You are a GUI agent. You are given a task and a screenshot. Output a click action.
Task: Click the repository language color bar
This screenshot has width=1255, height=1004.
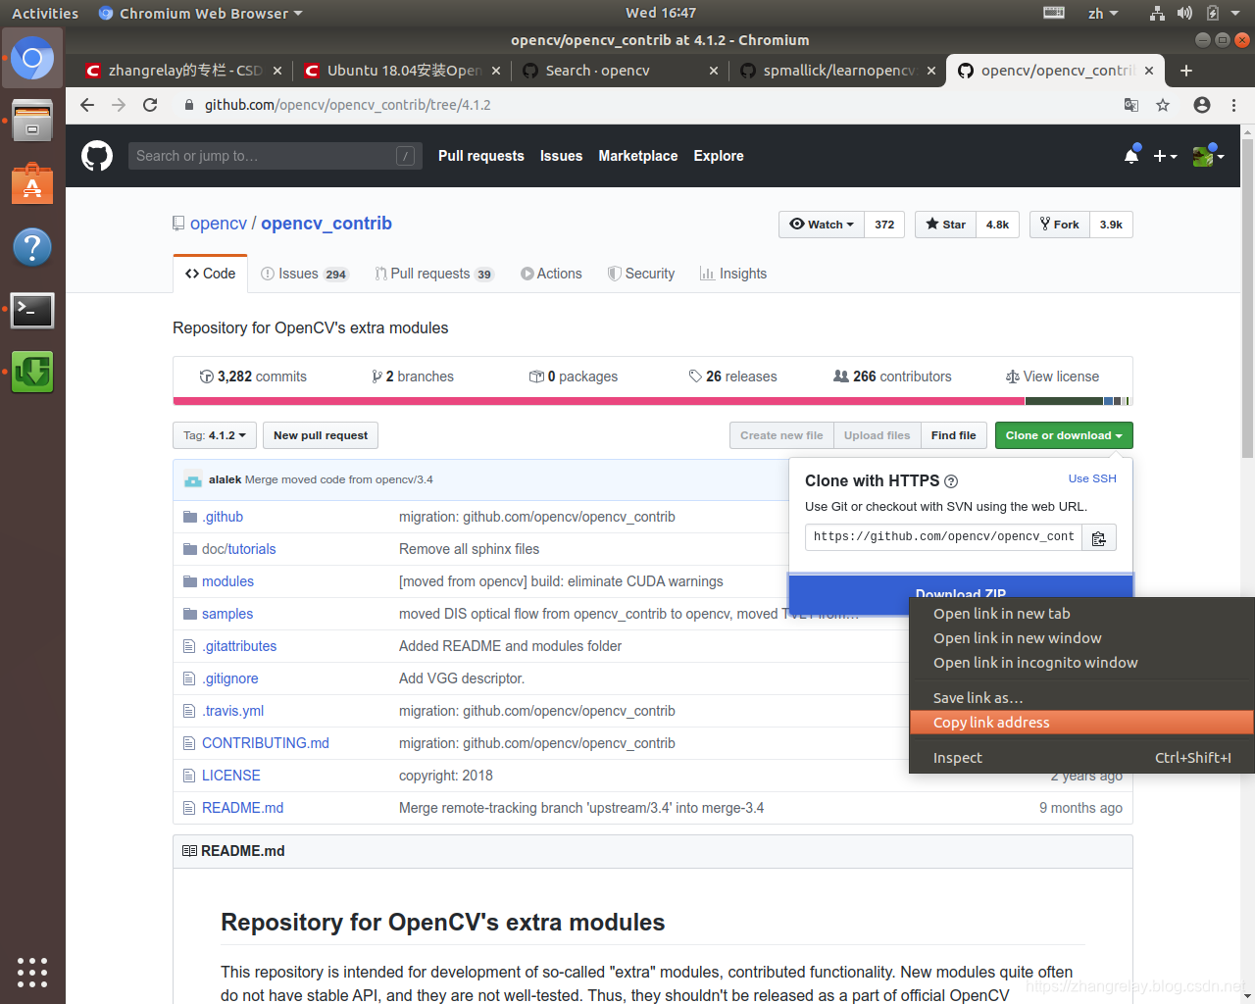pyautogui.click(x=653, y=401)
